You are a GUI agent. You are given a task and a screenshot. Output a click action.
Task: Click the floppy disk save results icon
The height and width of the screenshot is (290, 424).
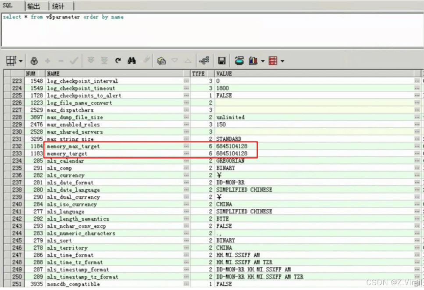click(x=222, y=61)
